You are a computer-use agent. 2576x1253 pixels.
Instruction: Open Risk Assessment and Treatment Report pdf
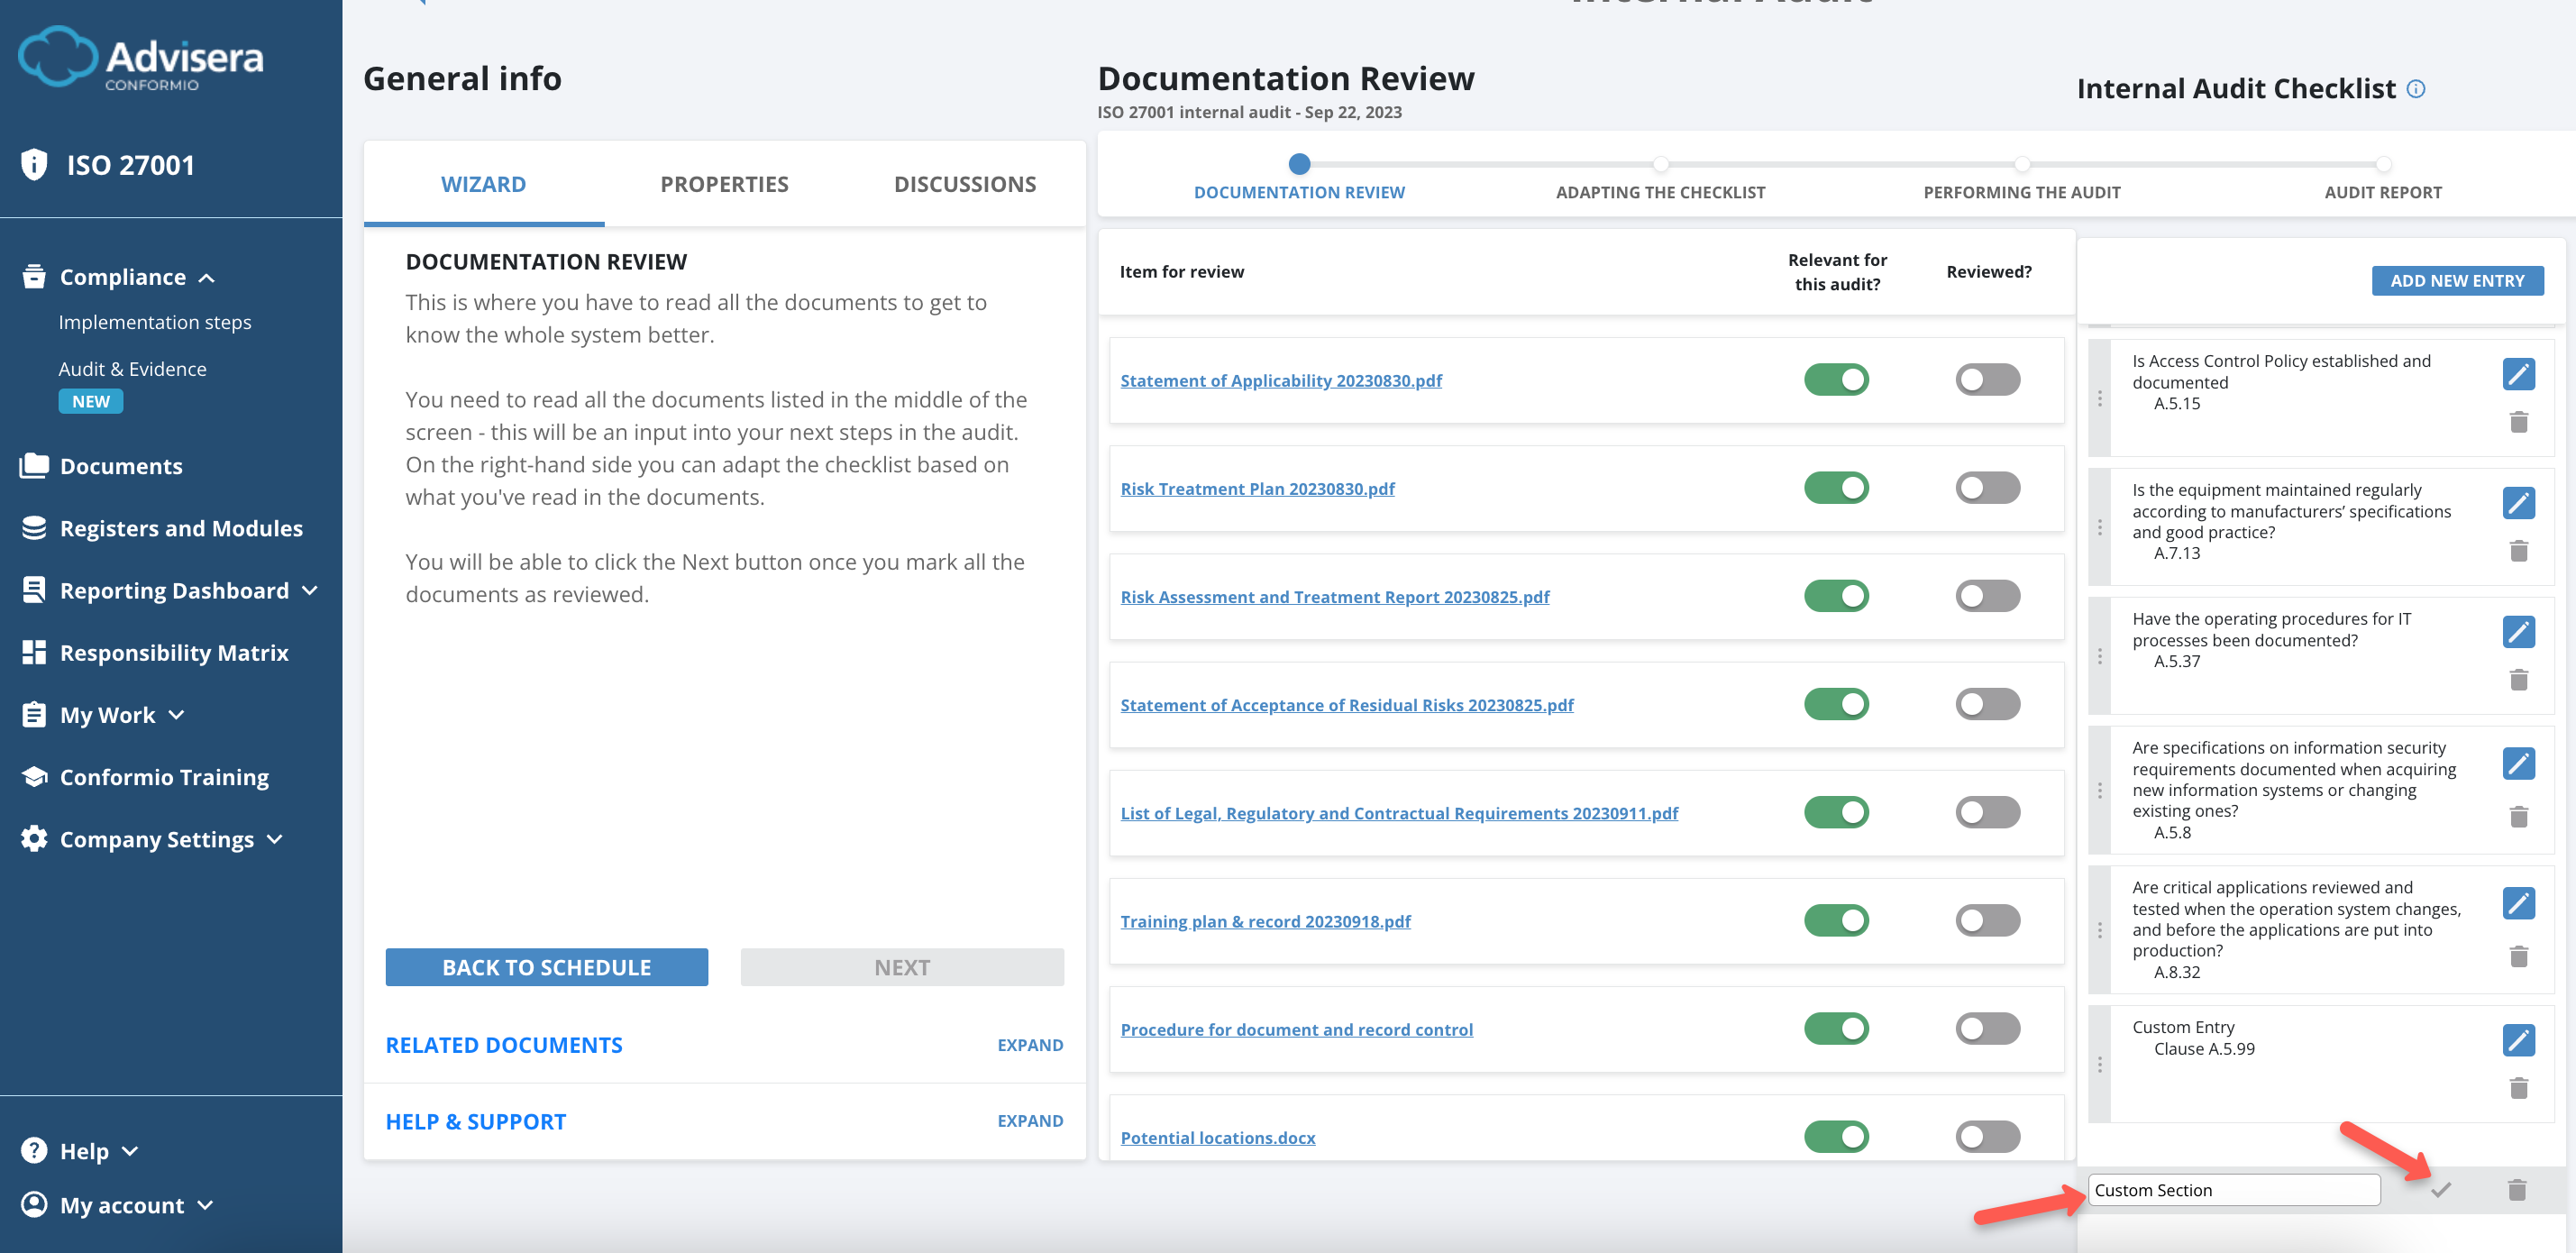pos(1334,597)
